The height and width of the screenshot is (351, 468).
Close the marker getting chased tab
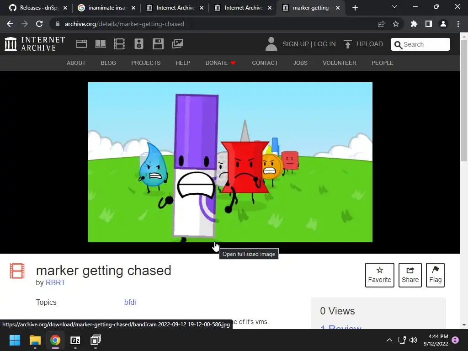pos(338,8)
